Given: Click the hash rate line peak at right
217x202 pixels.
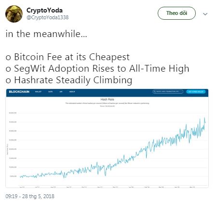Looking at the screenshot, I should 204,118.
